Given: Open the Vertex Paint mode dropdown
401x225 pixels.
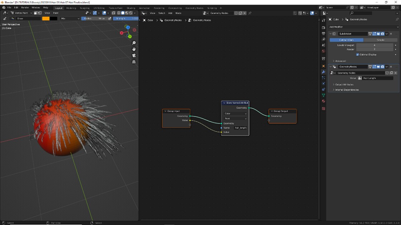Looking at the screenshot, I should coord(21,13).
